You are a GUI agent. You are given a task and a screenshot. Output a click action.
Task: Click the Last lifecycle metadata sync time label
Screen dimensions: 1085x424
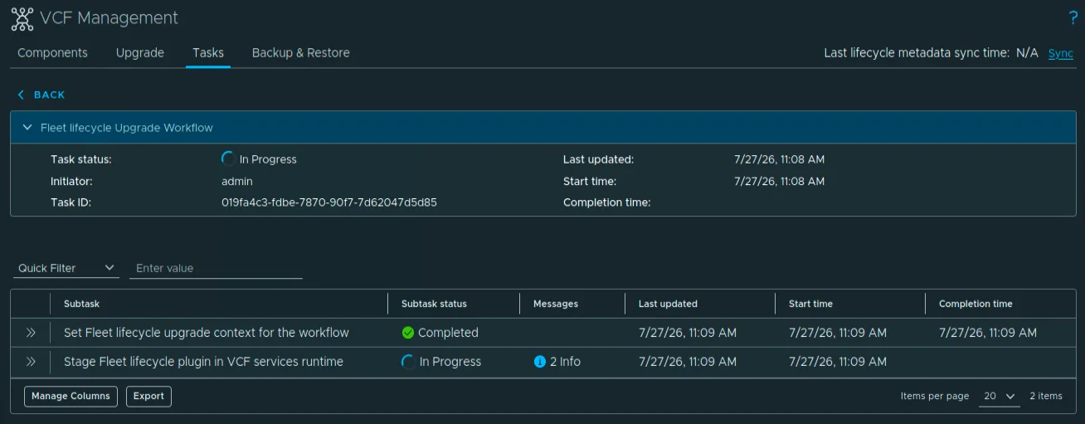click(x=917, y=52)
